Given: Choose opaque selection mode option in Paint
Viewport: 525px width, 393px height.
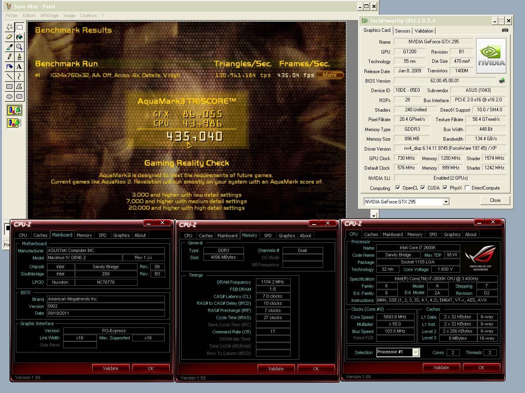Looking at the screenshot, I should pyautogui.click(x=14, y=110).
